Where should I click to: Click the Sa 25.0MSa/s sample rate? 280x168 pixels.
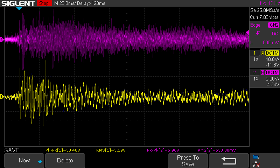265,10
